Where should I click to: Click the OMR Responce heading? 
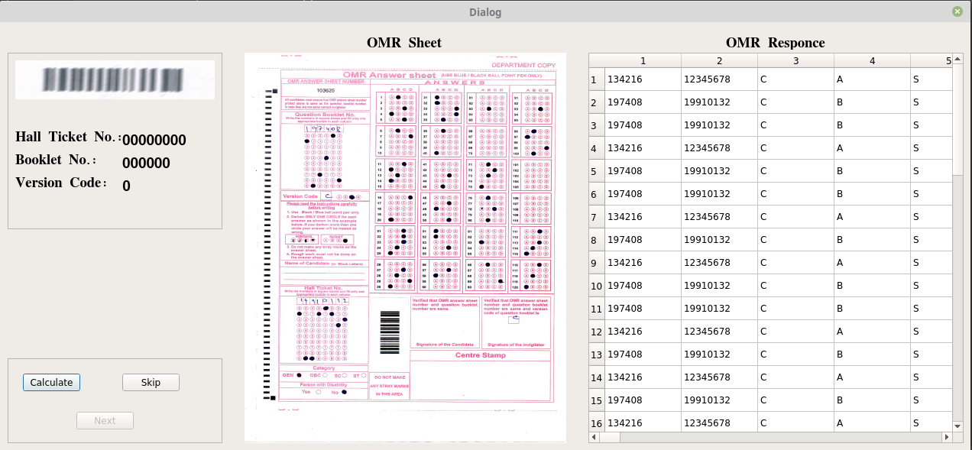click(x=775, y=43)
